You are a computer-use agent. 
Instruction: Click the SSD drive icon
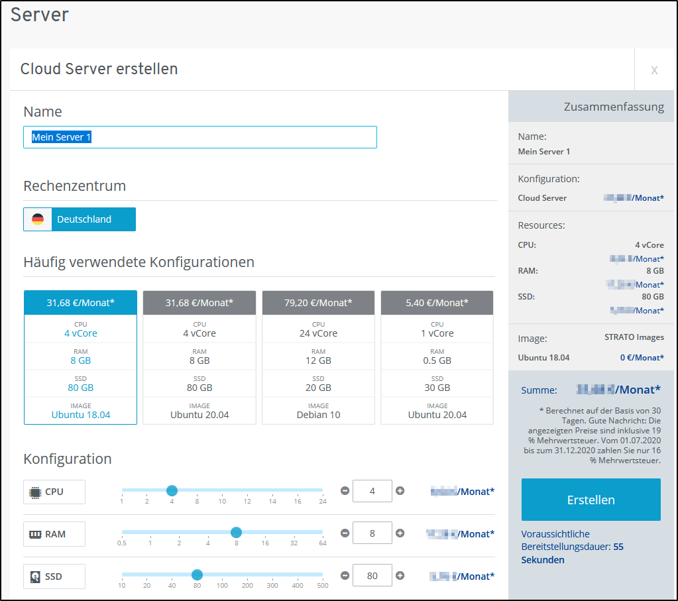click(35, 576)
